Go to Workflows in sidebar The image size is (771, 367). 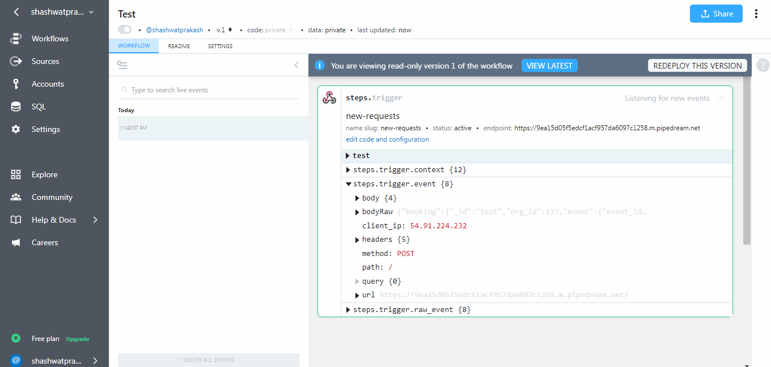click(50, 39)
